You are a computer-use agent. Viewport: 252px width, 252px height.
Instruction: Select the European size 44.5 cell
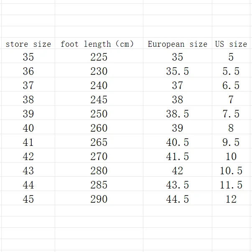(x=177, y=199)
